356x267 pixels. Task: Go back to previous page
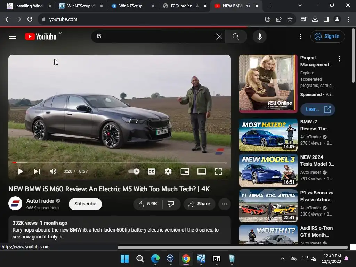point(8,19)
